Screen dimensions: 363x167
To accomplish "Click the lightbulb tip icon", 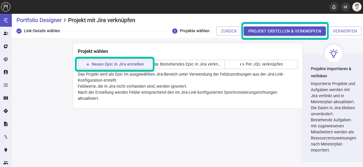I will [x=334, y=53].
